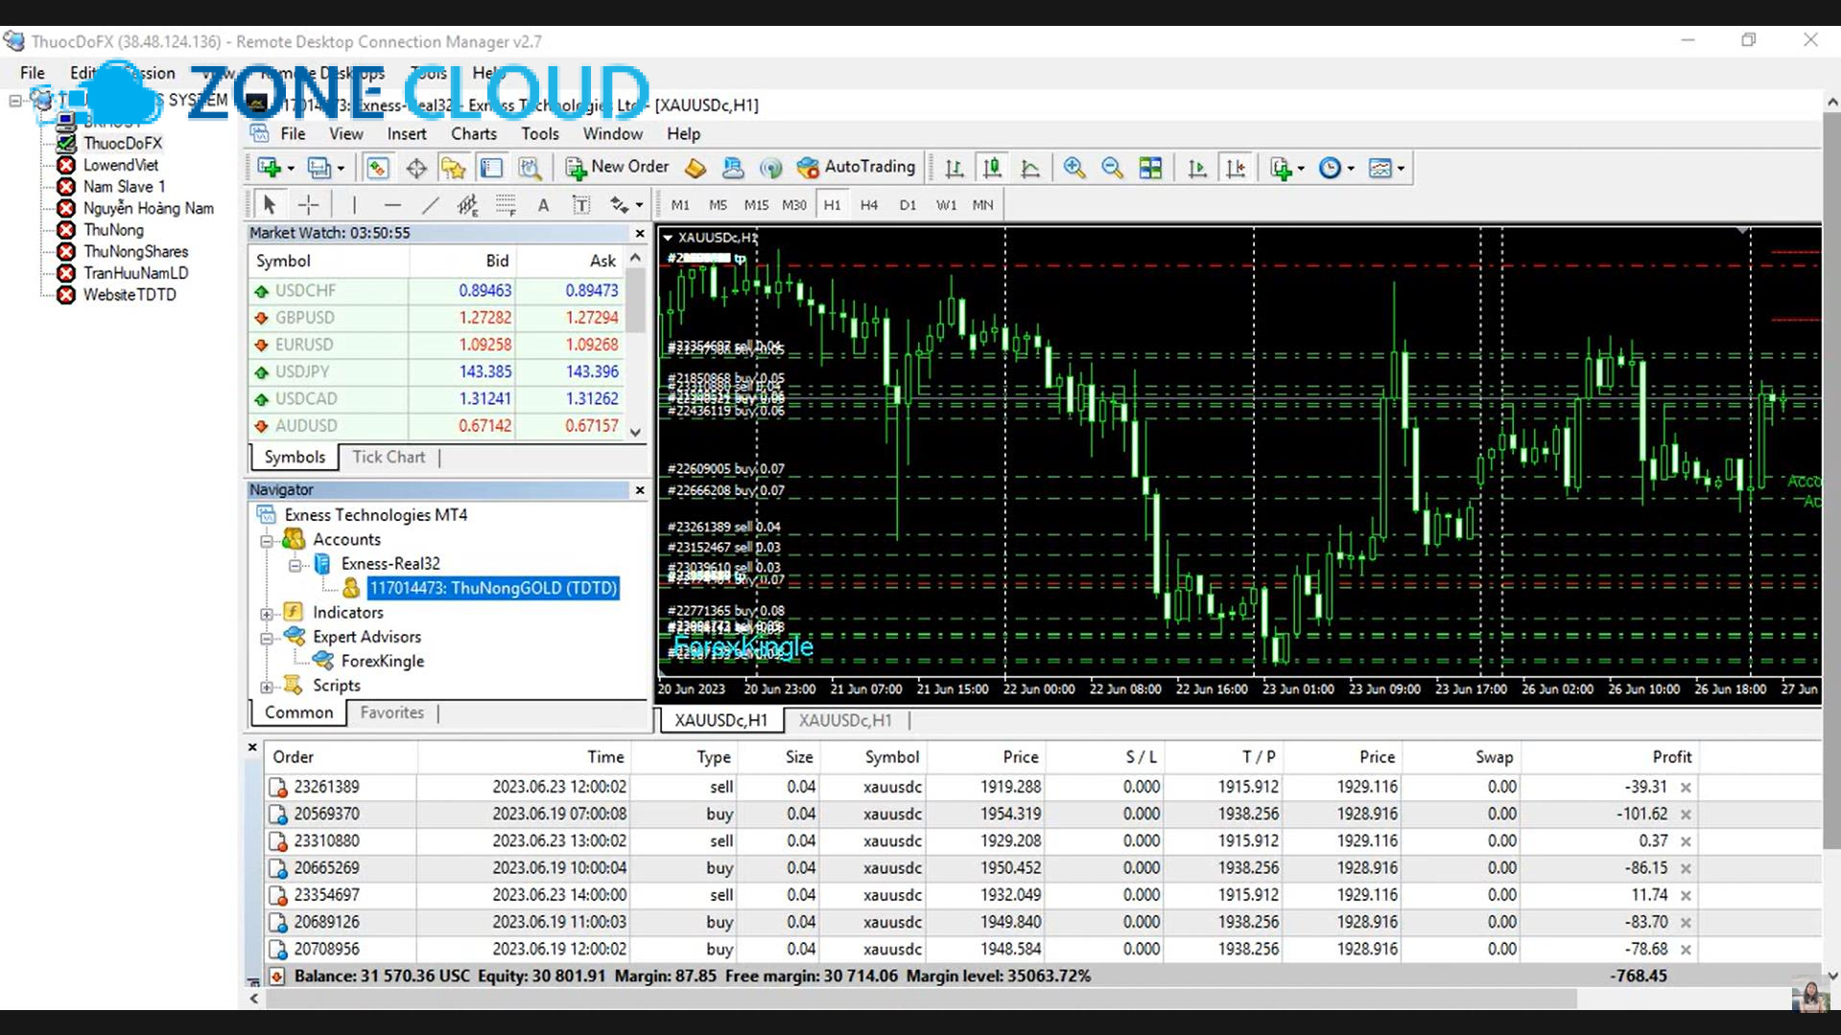Screen dimensions: 1841x1035
Task: Switch timeframe to H4
Action: click(x=868, y=204)
